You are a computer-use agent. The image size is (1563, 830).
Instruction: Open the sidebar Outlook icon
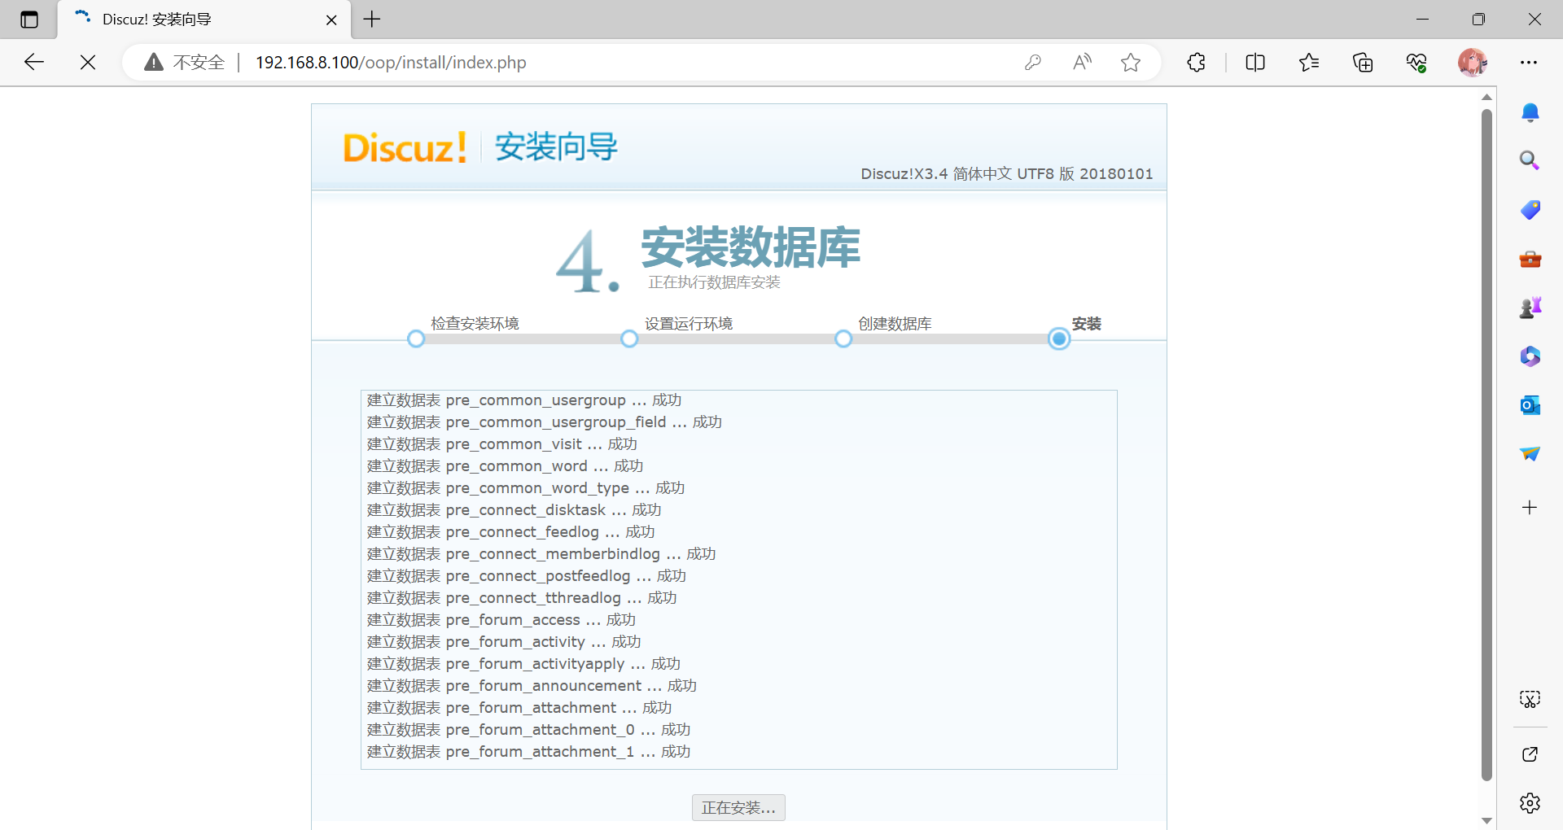[1530, 405]
